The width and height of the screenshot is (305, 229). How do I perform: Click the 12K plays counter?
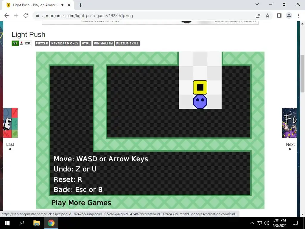[x=25, y=43]
